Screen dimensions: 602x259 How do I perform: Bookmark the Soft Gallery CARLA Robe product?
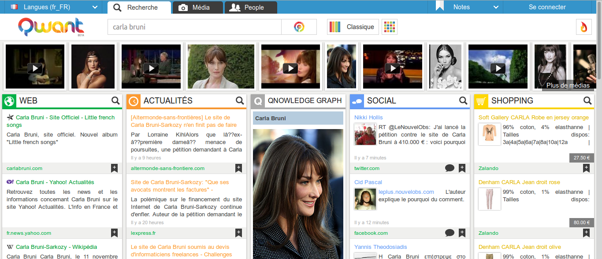tap(586, 168)
